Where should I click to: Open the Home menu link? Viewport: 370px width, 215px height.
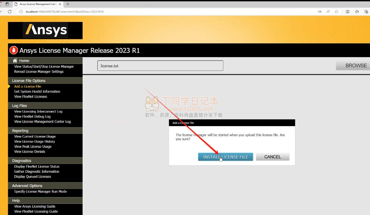click(x=24, y=61)
